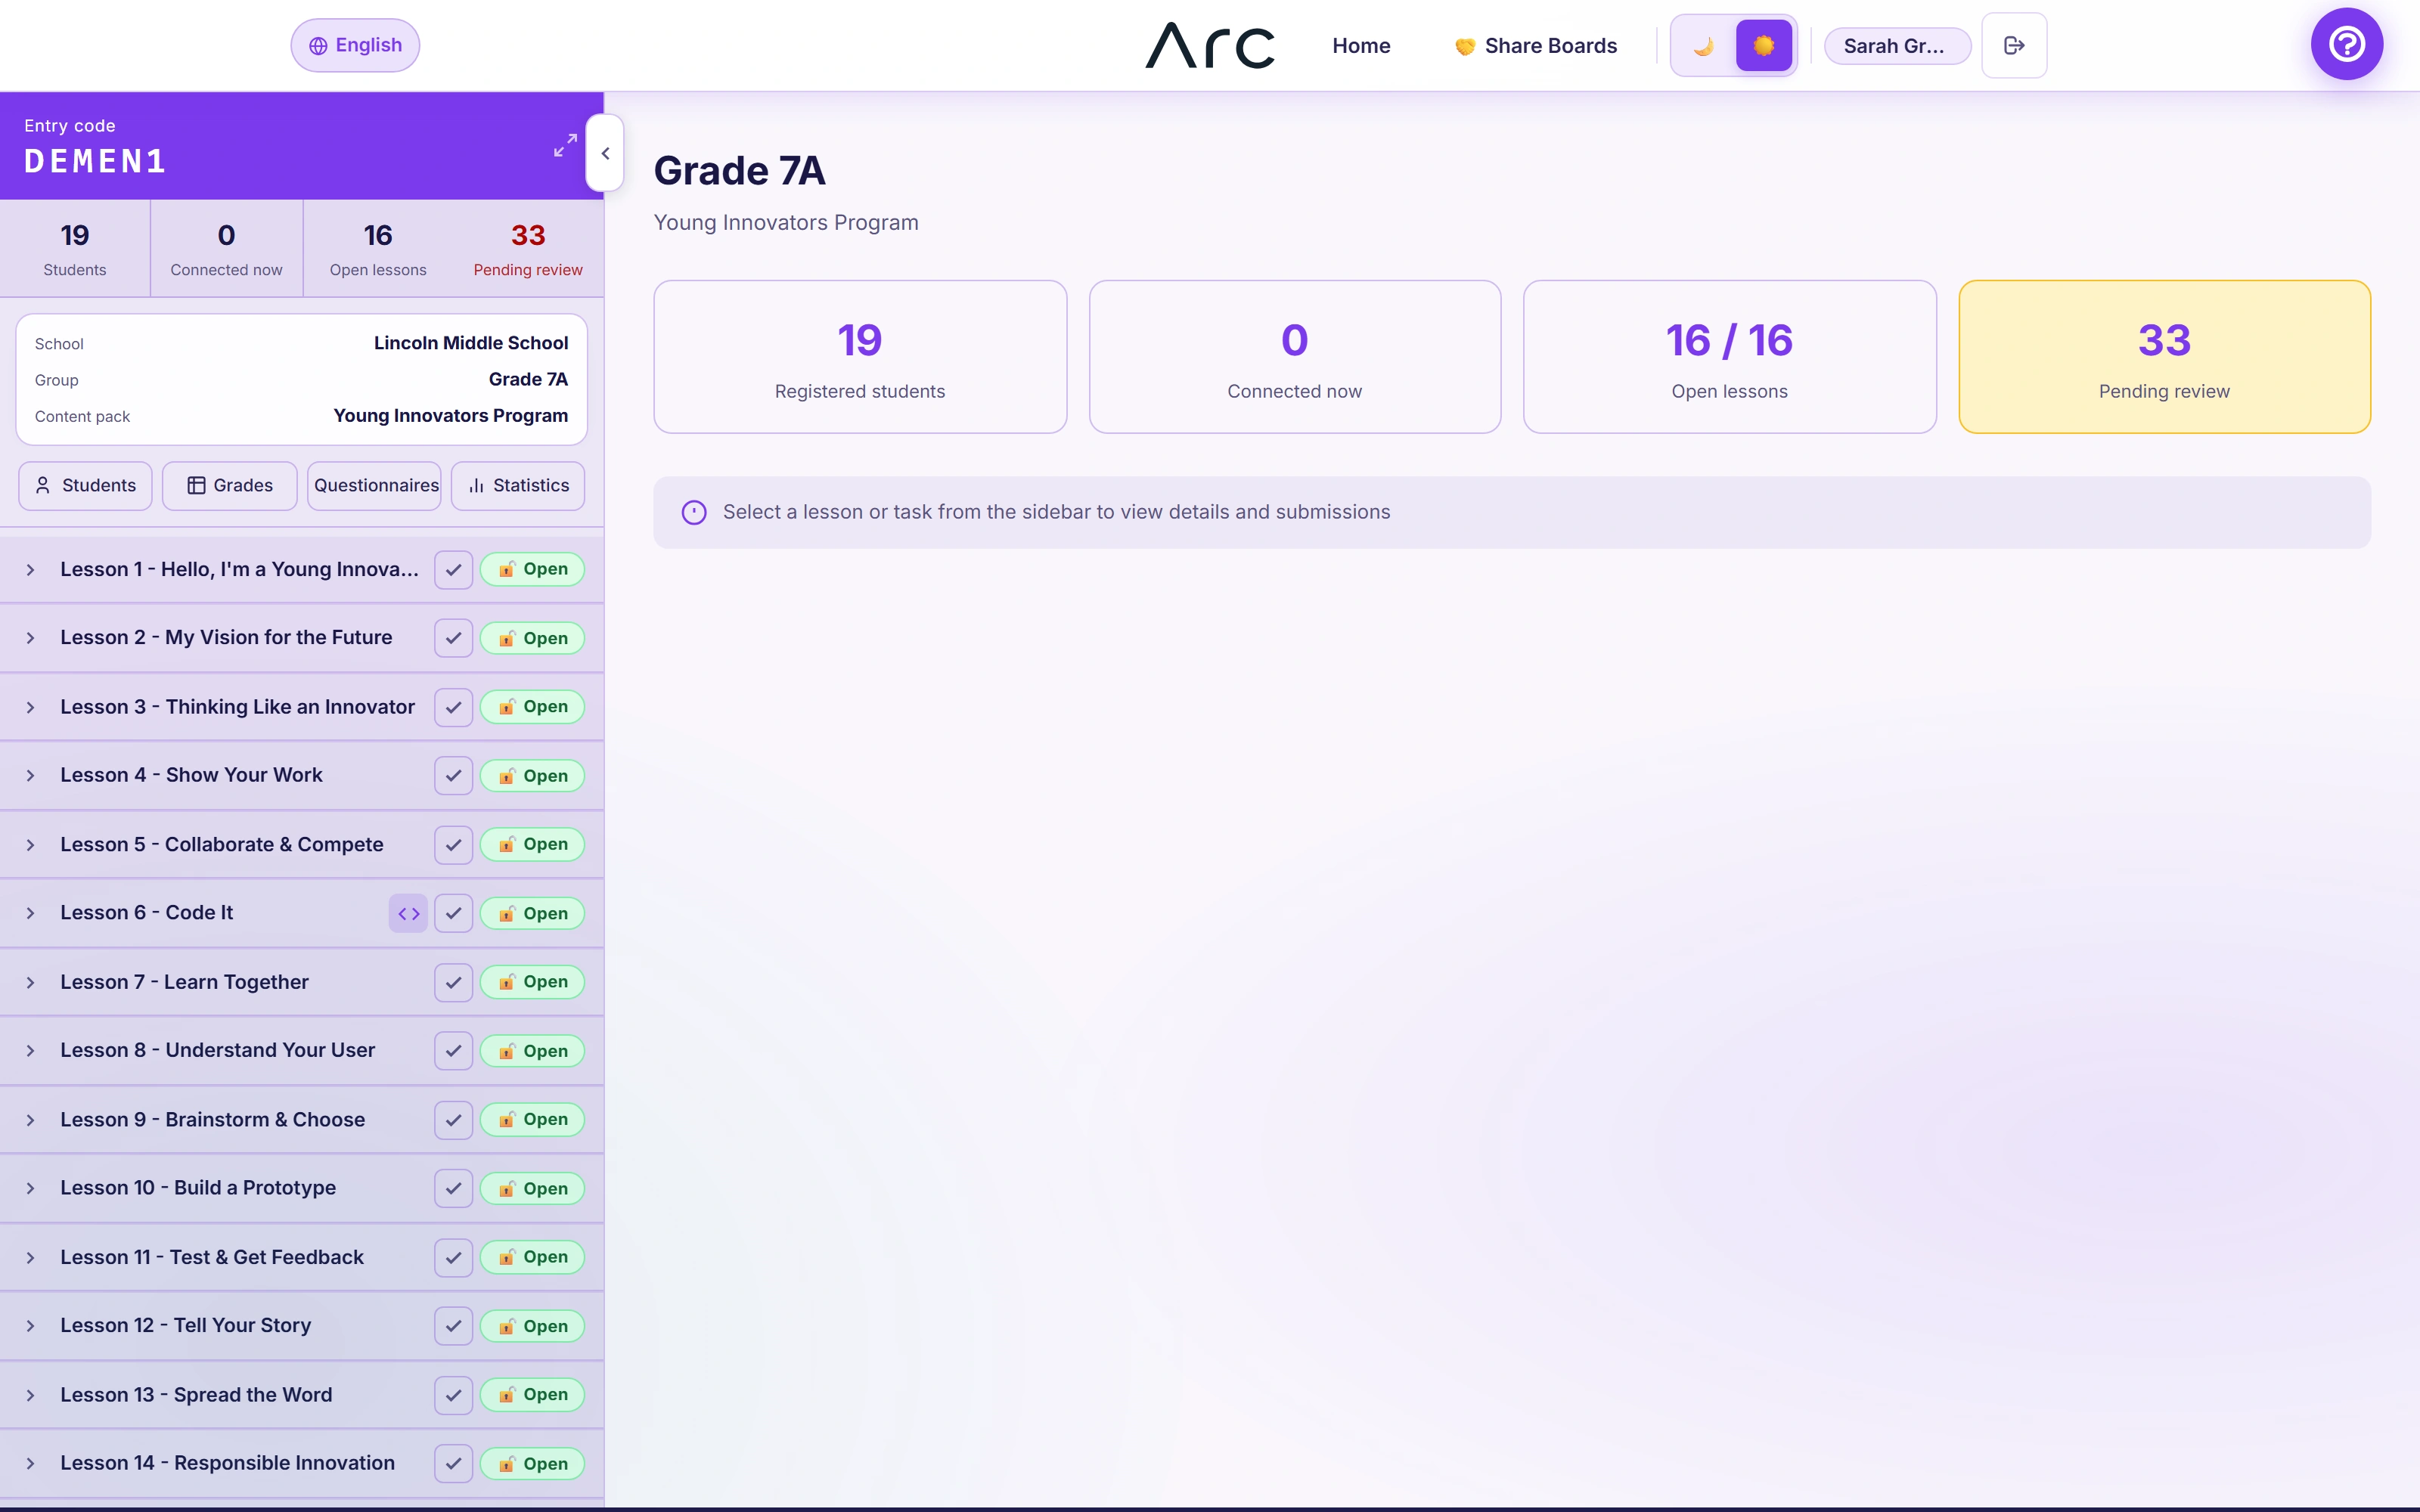This screenshot has width=2420, height=1512.
Task: Select the Registered students card
Action: click(x=860, y=356)
